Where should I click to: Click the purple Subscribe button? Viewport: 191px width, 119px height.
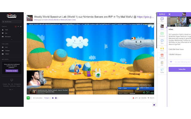point(180,69)
